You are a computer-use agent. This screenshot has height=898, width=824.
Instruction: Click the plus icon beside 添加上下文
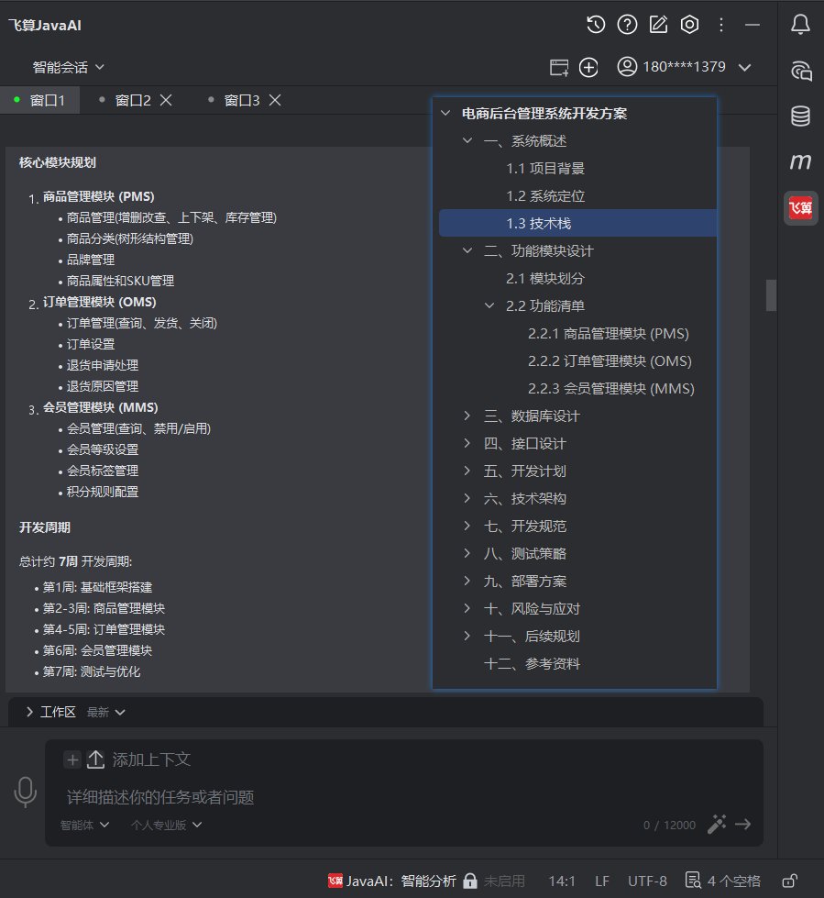(72, 760)
